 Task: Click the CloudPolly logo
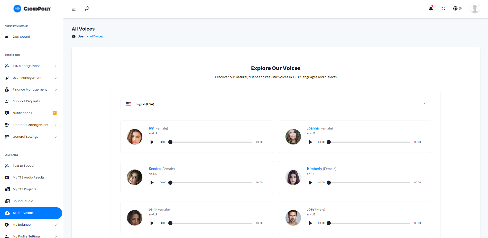32,8
